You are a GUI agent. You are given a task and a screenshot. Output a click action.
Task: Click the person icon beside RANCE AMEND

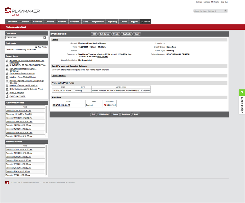pyautogui.click(x=7, y=93)
